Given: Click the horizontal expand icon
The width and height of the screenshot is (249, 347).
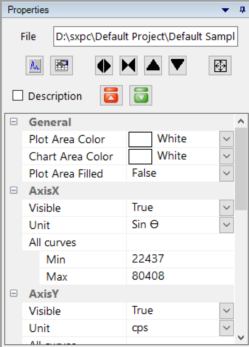Looking at the screenshot, I should coord(104,65).
